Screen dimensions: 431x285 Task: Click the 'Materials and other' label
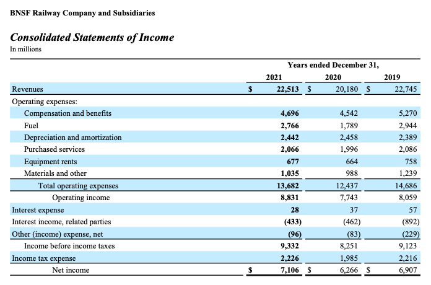point(55,173)
